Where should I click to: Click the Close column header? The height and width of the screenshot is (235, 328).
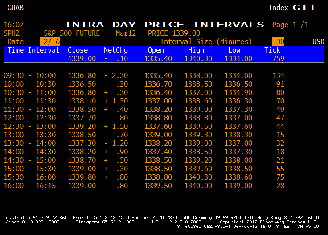(78, 50)
